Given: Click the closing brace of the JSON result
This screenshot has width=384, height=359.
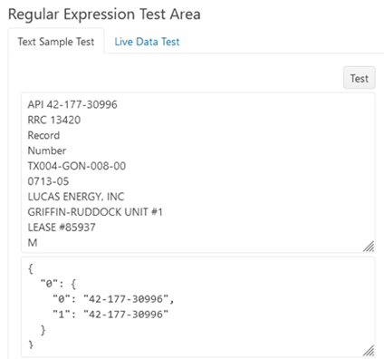Looking at the screenshot, I should [x=31, y=344].
